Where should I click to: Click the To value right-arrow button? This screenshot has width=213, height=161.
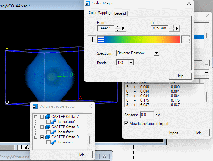177,28
